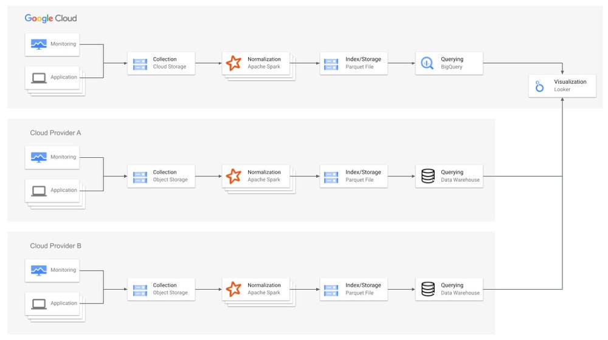The width and height of the screenshot is (608, 340).
Task: Click Monitoring box label in Cloud Provider A
Action: [63, 157]
